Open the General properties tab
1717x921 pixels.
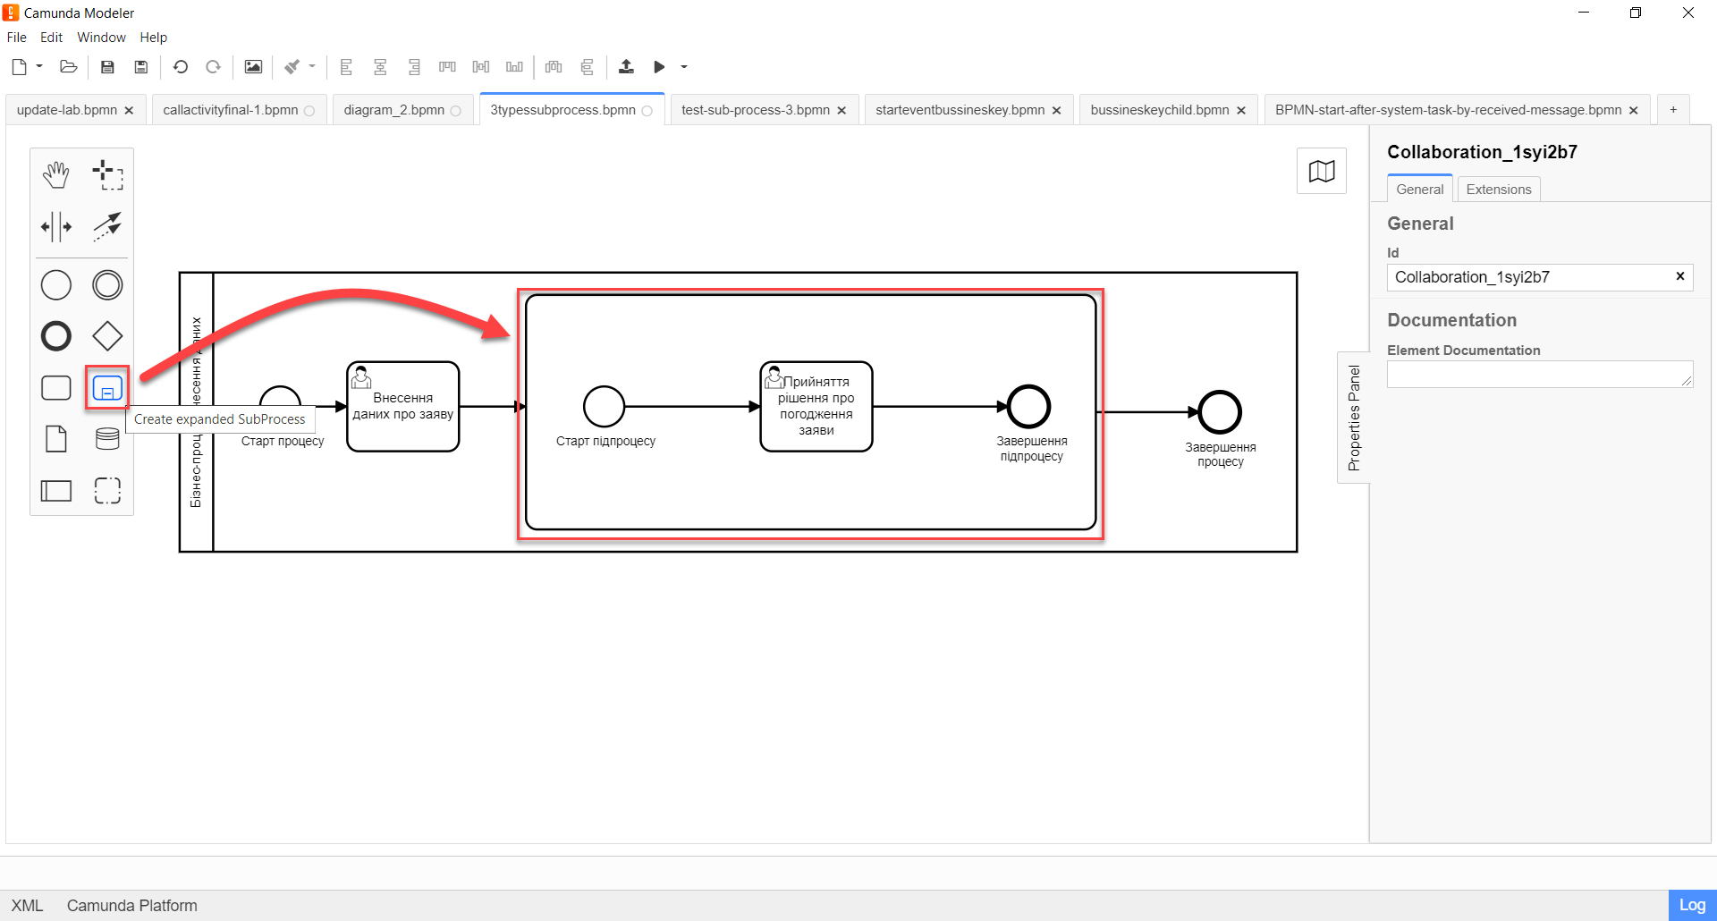[x=1420, y=190]
